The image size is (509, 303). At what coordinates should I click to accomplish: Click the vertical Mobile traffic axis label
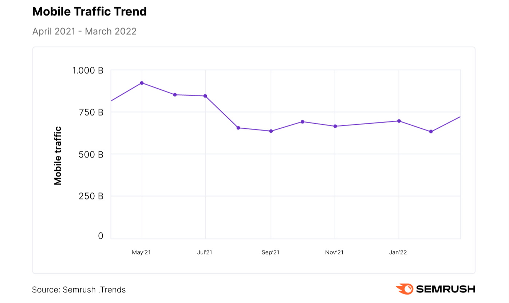click(58, 156)
